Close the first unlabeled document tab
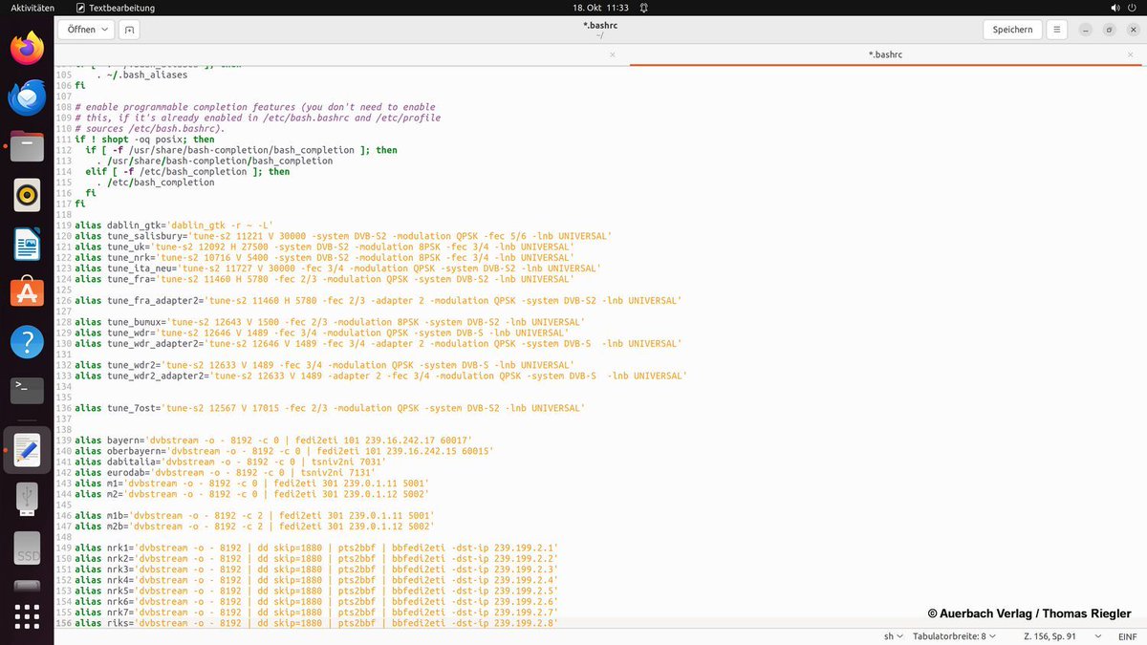 [613, 54]
